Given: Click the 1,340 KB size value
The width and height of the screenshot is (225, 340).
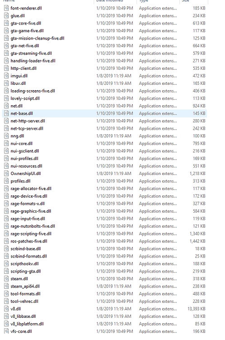Looking at the screenshot, I should (197, 234).
